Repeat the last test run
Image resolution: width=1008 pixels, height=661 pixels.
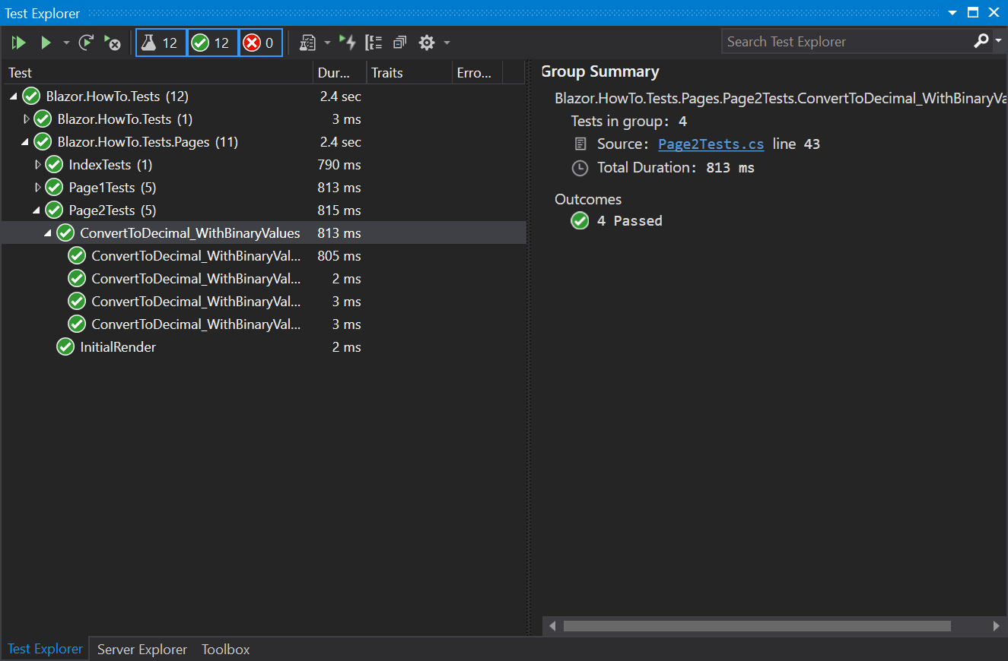[86, 43]
